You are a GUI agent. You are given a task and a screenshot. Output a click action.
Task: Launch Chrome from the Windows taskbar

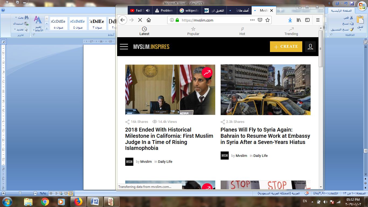tap(45, 201)
